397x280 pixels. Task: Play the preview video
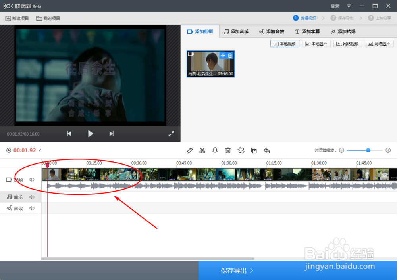(x=91, y=134)
